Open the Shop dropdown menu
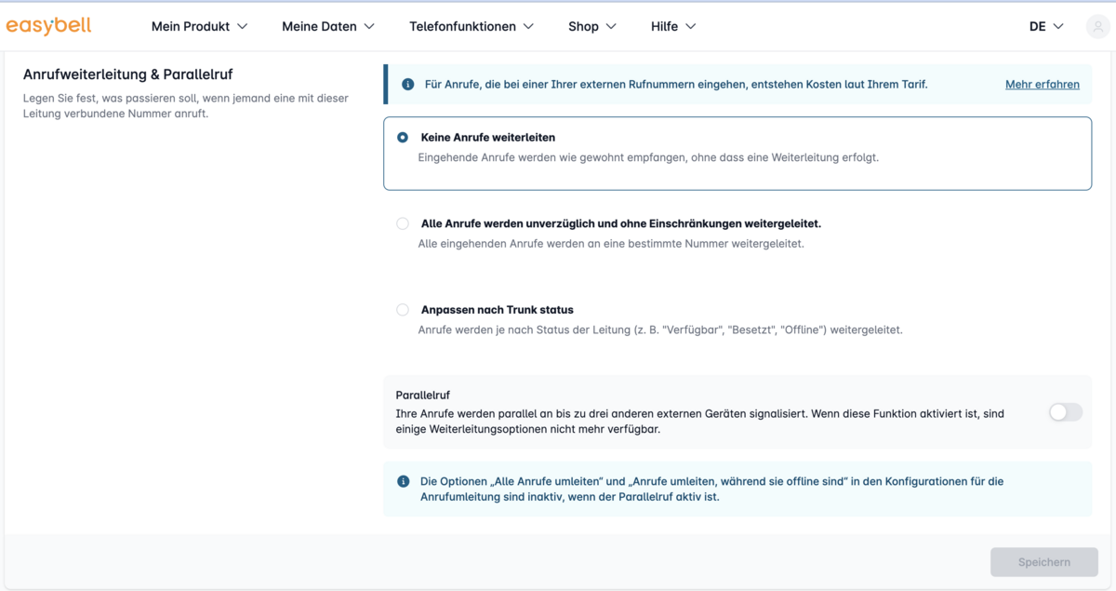Viewport: 1116px width, 591px height. pyautogui.click(x=592, y=26)
